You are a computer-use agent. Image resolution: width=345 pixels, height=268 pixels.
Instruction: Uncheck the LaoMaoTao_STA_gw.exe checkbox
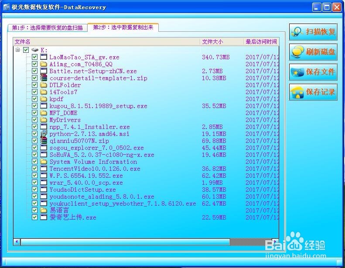point(34,57)
